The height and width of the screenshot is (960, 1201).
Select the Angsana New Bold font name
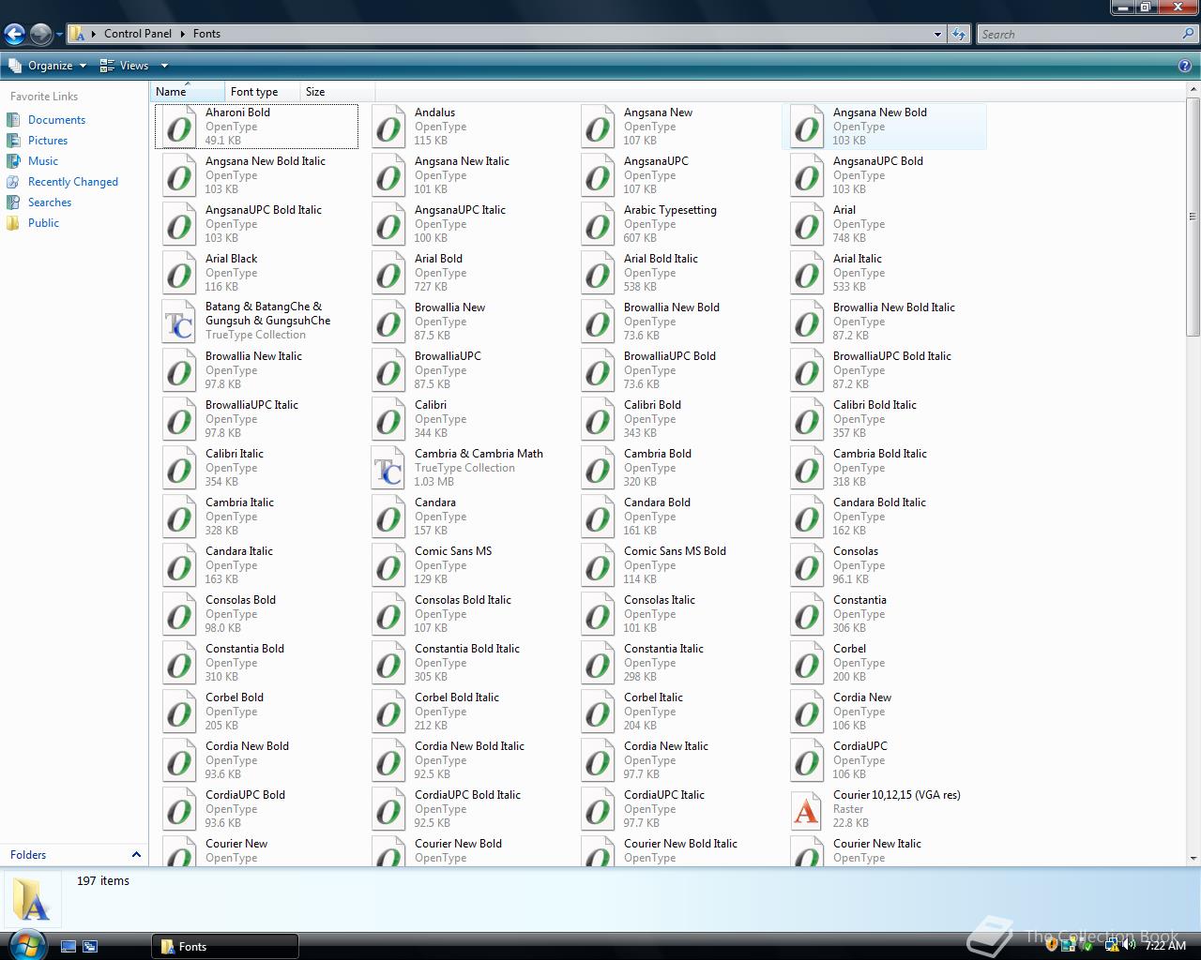coord(880,112)
